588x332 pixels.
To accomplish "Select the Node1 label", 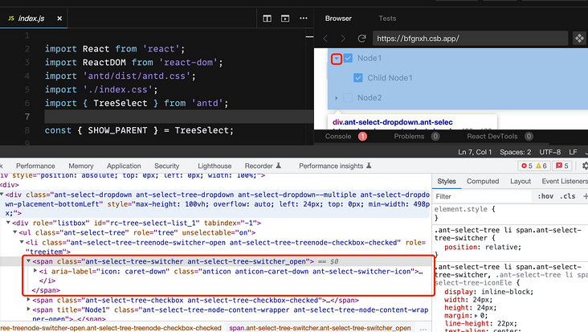I will tap(370, 58).
